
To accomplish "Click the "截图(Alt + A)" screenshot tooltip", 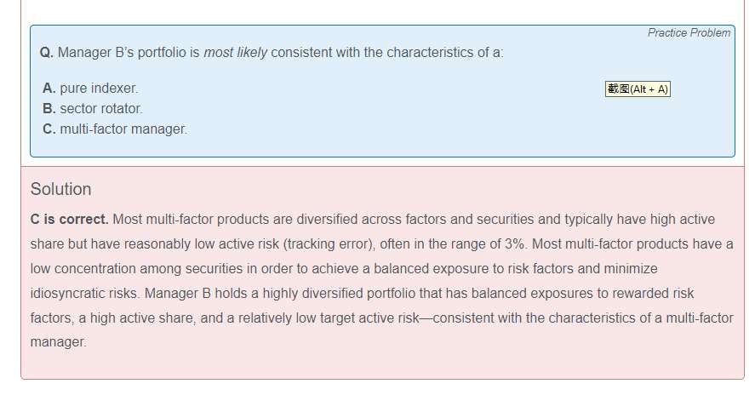I will (x=638, y=89).
